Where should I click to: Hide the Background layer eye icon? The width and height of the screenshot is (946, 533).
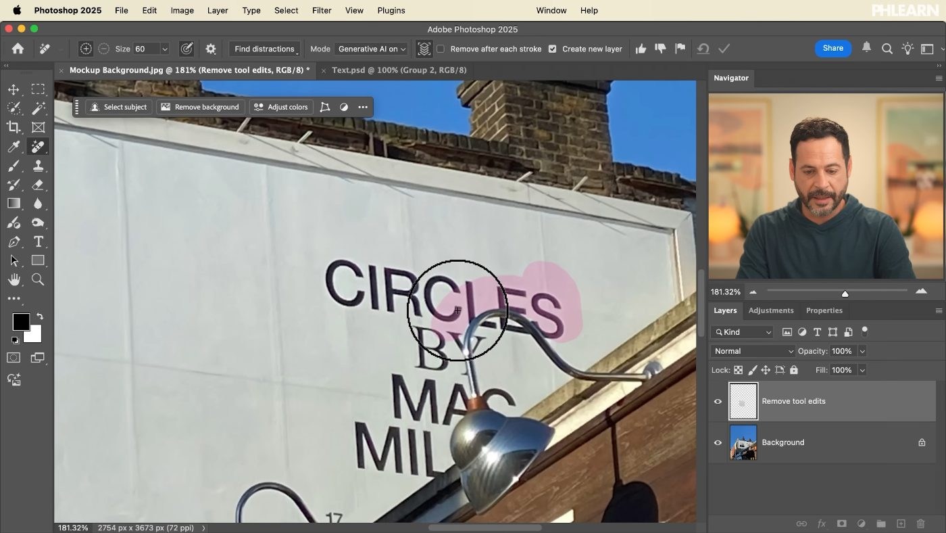point(718,442)
